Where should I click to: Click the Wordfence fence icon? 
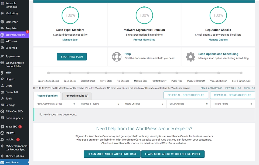click(x=2, y=163)
